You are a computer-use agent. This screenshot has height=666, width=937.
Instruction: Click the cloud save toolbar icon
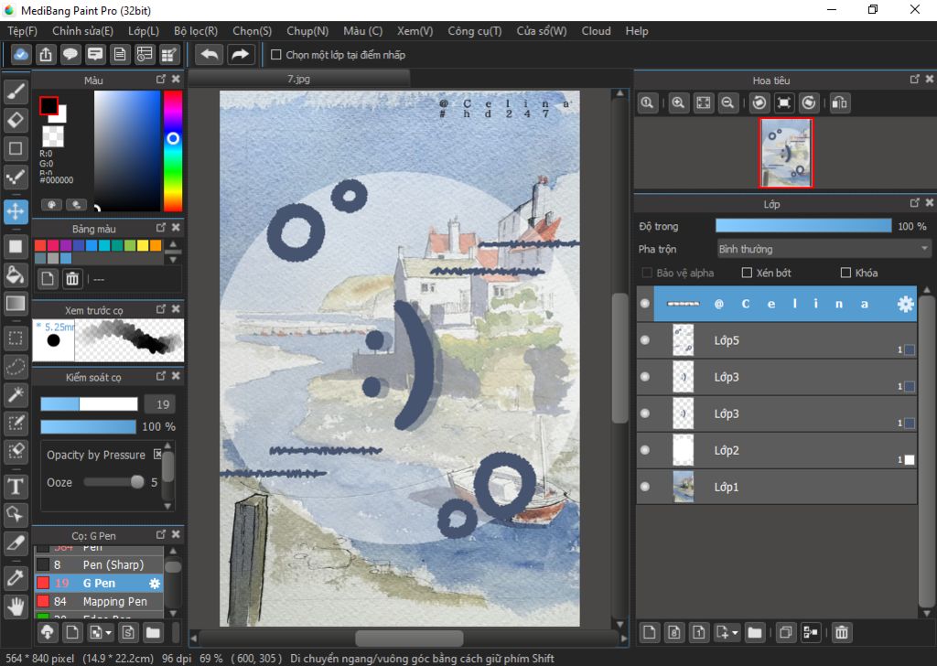(20, 54)
